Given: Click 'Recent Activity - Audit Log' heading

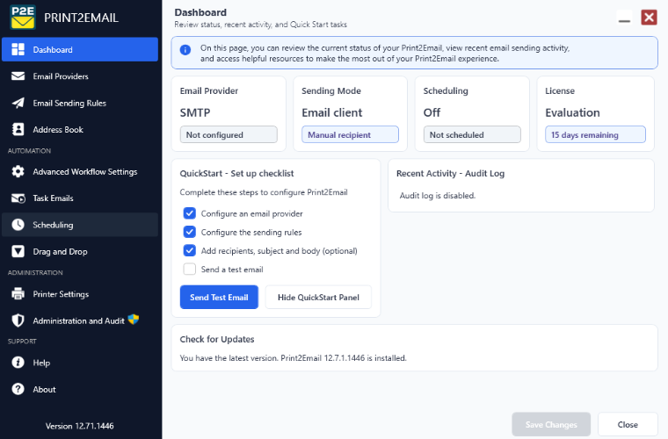Looking at the screenshot, I should coord(450,173).
